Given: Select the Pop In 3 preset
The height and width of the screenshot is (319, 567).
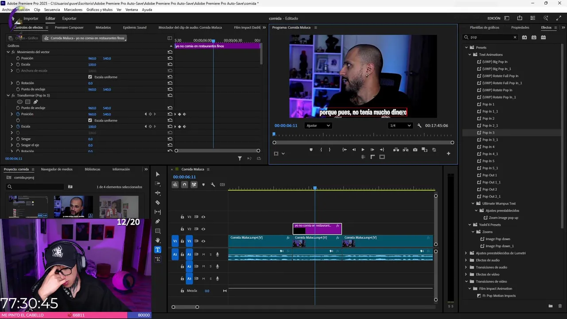Looking at the screenshot, I should coord(488,132).
